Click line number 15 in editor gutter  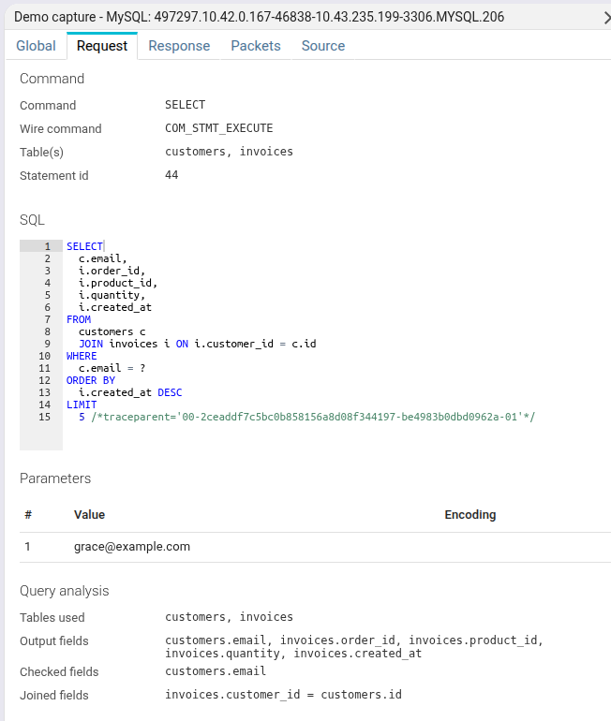(x=45, y=417)
